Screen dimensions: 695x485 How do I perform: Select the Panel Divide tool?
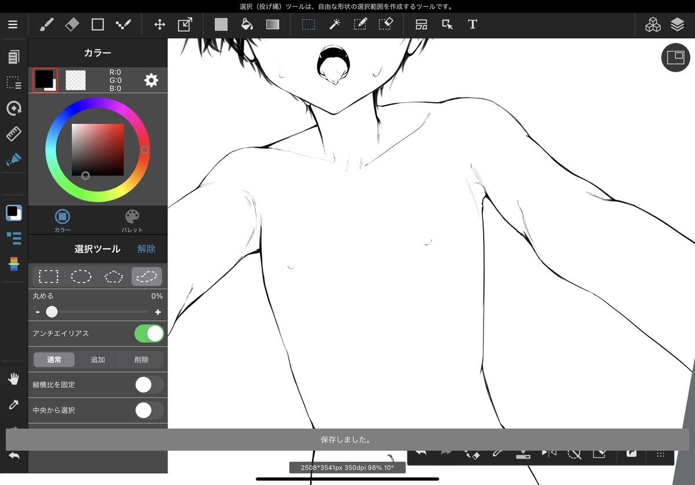(422, 24)
